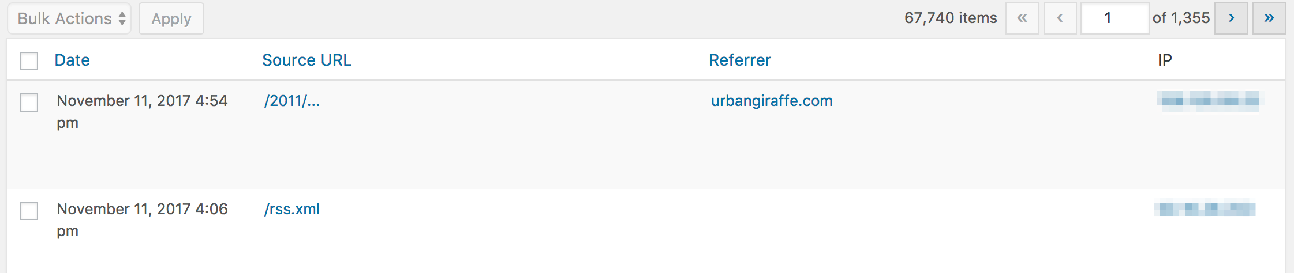Click the blurred IP of first row
The image size is (1294, 273).
[1210, 101]
